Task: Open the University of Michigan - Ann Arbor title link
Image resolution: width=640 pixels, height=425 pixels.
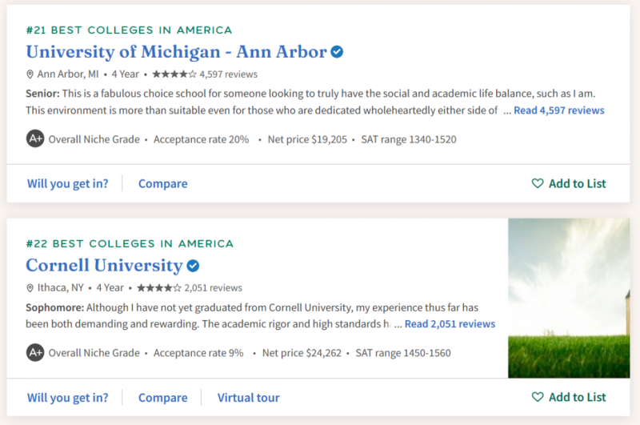Action: pyautogui.click(x=176, y=52)
